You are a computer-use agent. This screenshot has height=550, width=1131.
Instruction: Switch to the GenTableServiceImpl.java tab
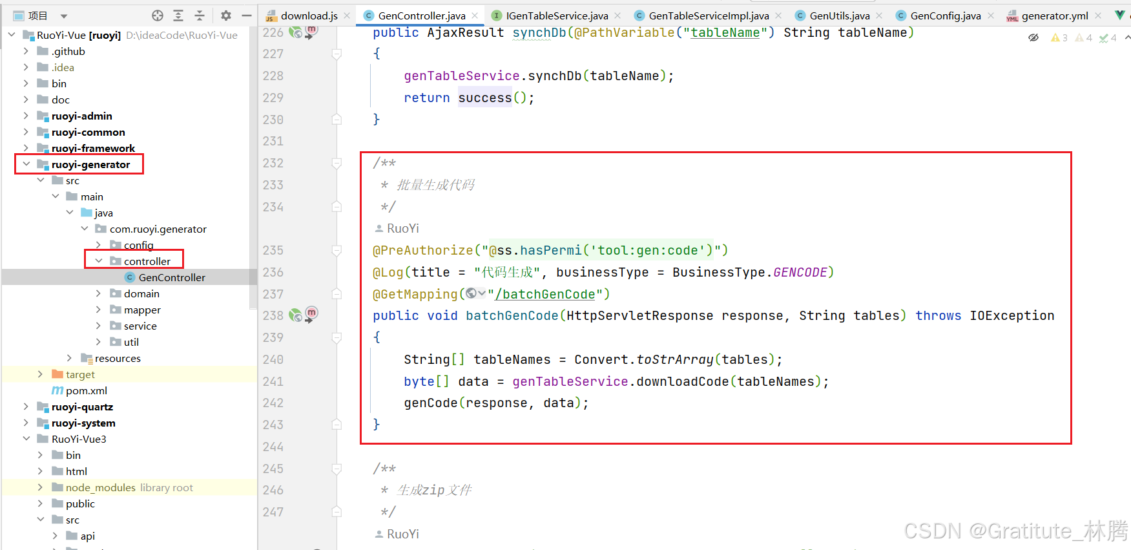tap(709, 16)
